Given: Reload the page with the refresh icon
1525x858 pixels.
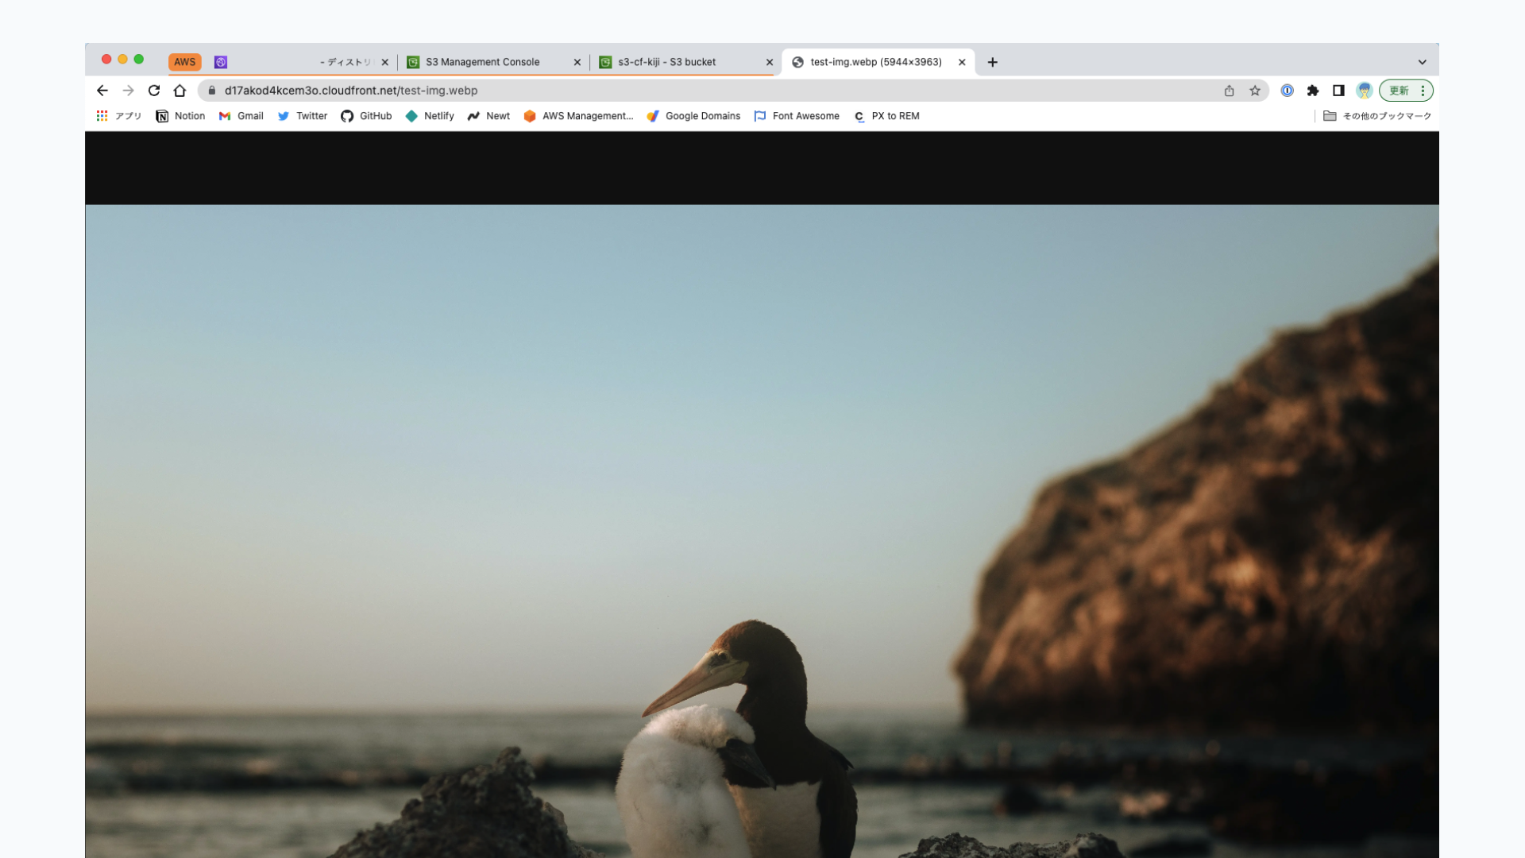Looking at the screenshot, I should click(154, 91).
